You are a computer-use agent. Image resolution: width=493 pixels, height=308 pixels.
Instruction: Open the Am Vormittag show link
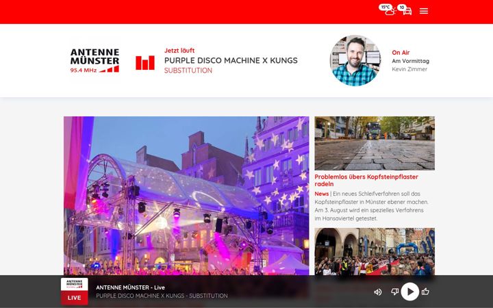click(410, 61)
